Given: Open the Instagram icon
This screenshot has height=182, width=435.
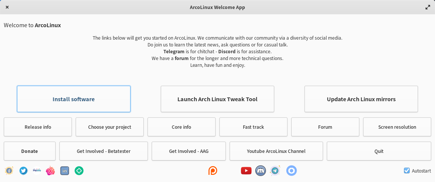Looking at the screenshot, I should [50, 171].
